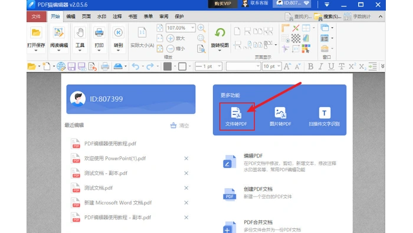Switch to the 保护 tab
Screen dimensions: 413x233
point(179,17)
